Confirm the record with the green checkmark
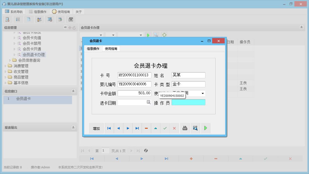Image resolution: width=309 pixels, height=174 pixels. (x=165, y=128)
